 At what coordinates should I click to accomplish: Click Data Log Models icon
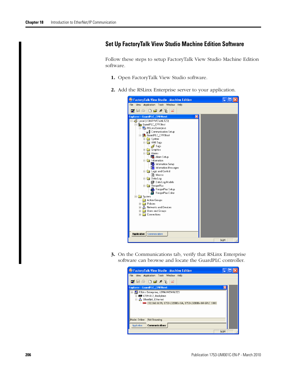tap(153, 182)
